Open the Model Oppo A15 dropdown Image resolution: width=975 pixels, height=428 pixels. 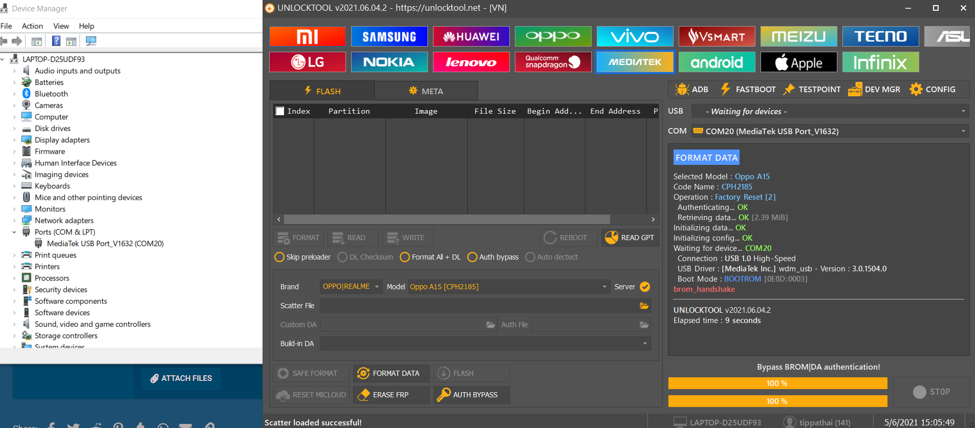[x=508, y=287]
